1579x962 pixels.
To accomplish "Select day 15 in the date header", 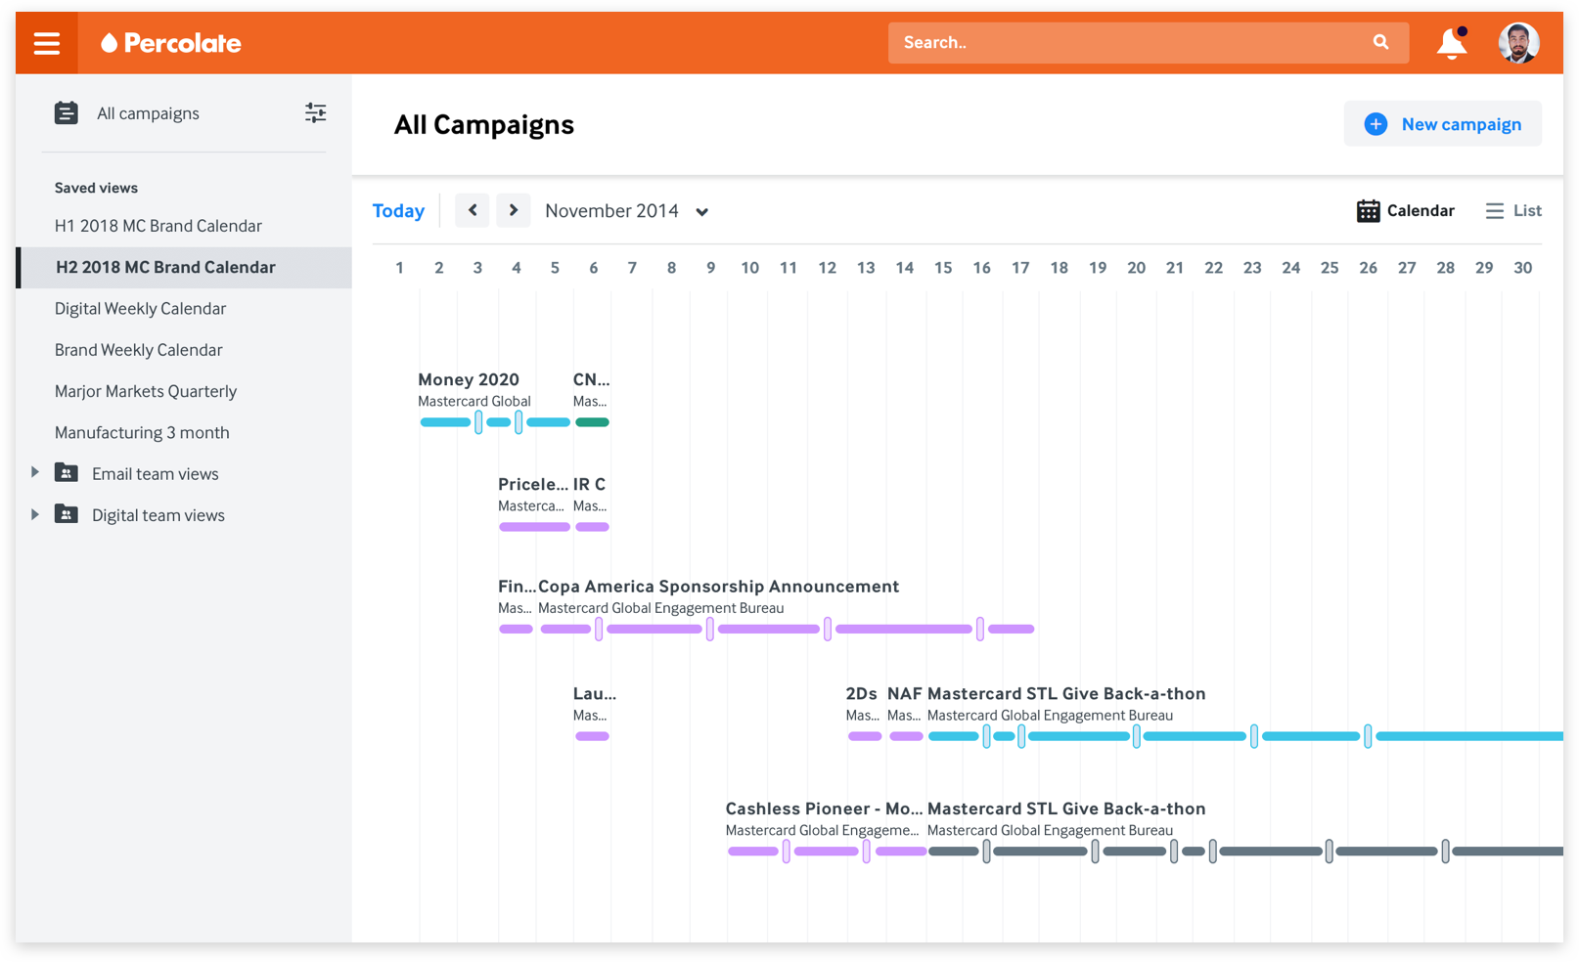I will click(x=943, y=268).
